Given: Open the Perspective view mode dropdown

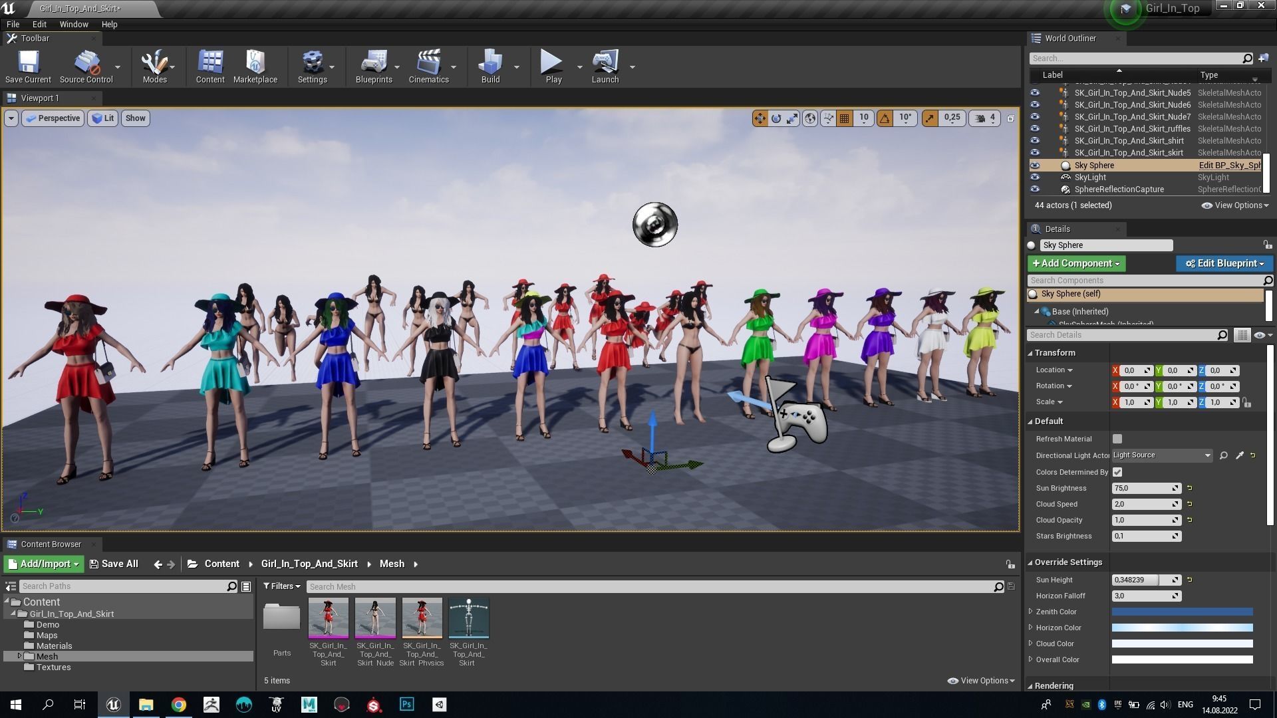Looking at the screenshot, I should click(53, 118).
